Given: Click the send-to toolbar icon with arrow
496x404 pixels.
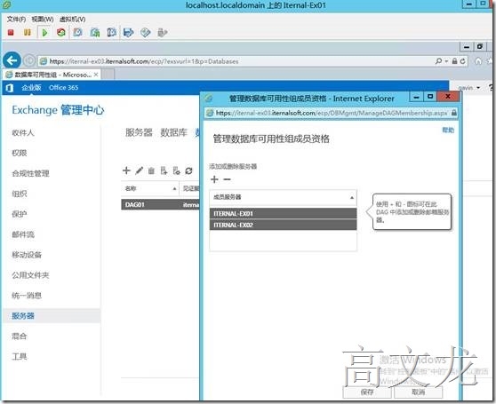Looking at the screenshot, I should pyautogui.click(x=128, y=32).
